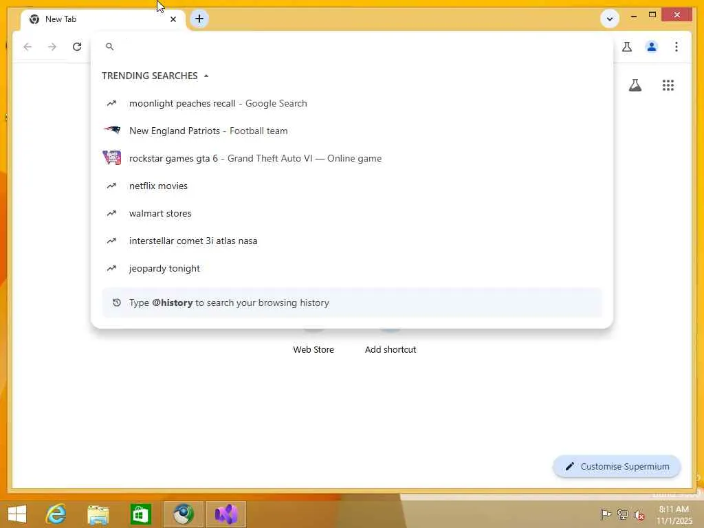Open the Windows Start button
The height and width of the screenshot is (528, 704).
coord(17,514)
